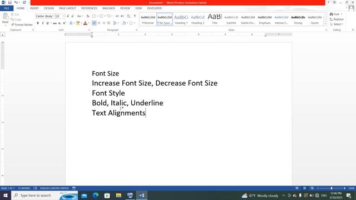Viewport: 356px width, 200px height.
Task: Click Decrease Font Size icon
Action: tap(73, 16)
